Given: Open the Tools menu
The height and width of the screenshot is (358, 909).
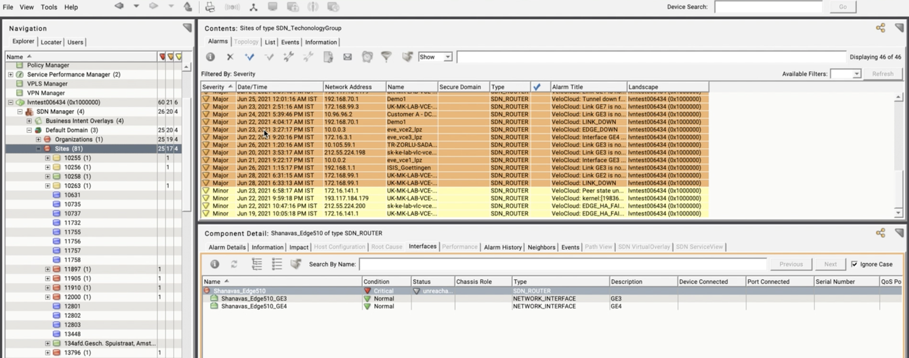Looking at the screenshot, I should pyautogui.click(x=49, y=7).
